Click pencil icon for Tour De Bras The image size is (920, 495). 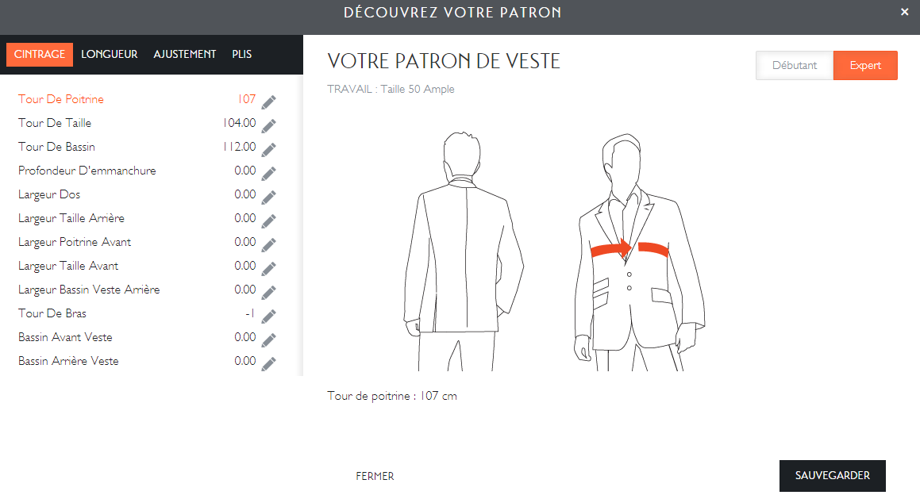click(268, 316)
